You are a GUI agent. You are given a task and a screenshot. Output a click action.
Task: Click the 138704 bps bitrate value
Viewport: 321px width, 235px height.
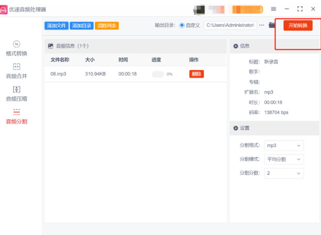(x=276, y=113)
